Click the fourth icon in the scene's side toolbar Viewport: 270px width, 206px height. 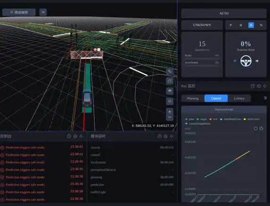[x=170, y=101]
